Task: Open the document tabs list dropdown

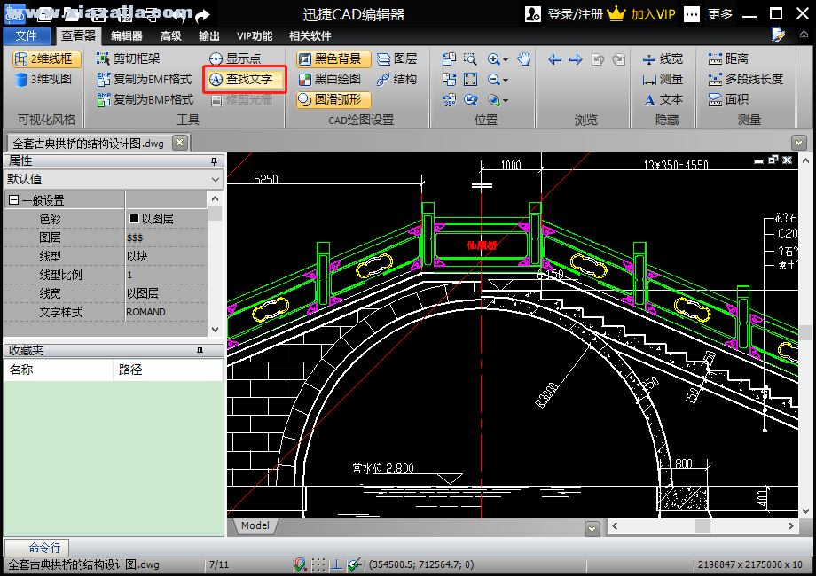Action: click(x=799, y=142)
